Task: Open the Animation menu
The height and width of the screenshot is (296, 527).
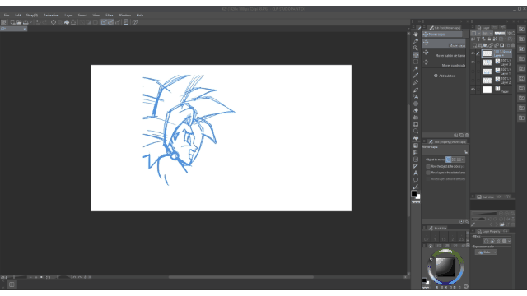Action: pyautogui.click(x=51, y=16)
